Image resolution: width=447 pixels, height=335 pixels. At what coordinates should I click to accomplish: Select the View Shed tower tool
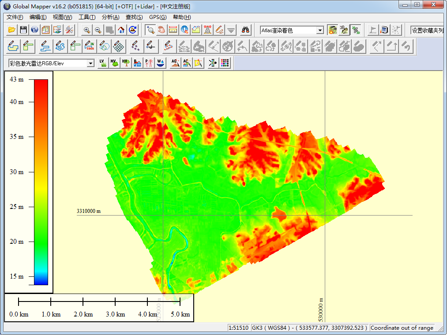[207, 30]
